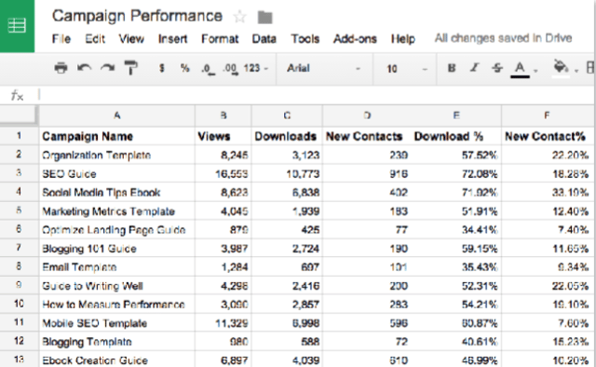Decrease decimal places button
This screenshot has width=596, height=367.
tap(209, 69)
